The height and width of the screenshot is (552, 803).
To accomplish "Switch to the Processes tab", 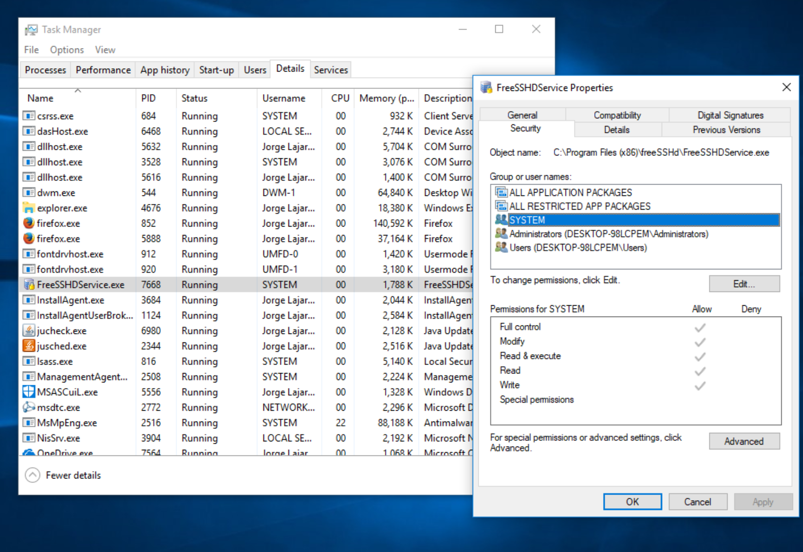I will tap(45, 70).
